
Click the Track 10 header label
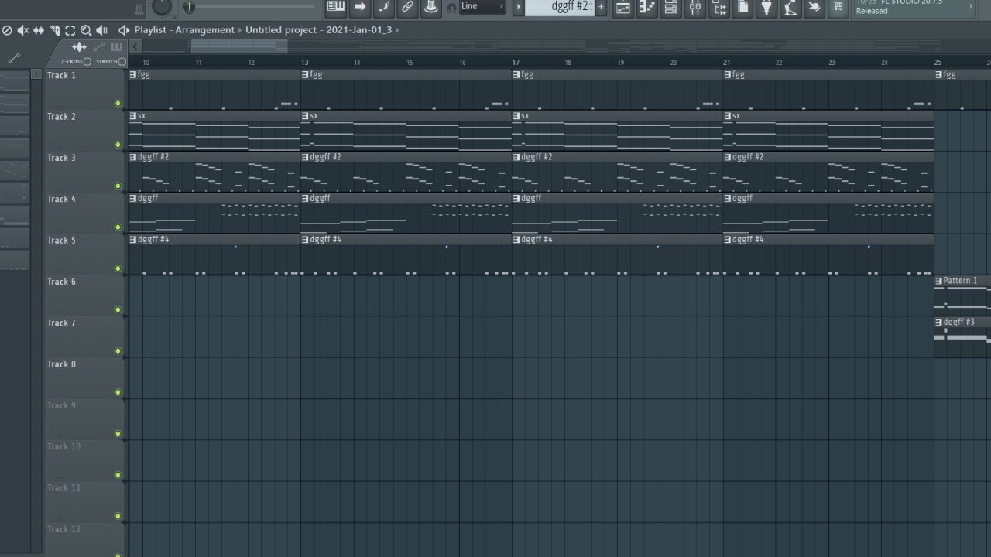(63, 447)
